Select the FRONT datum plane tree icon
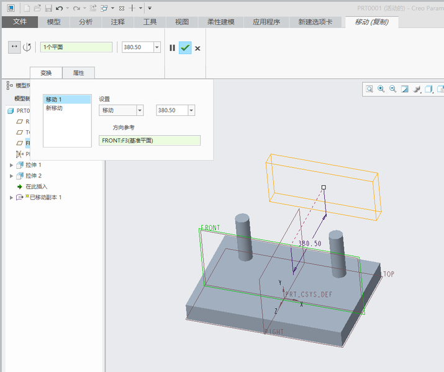Image resolution: width=444 pixels, height=372 pixels. 19,143
